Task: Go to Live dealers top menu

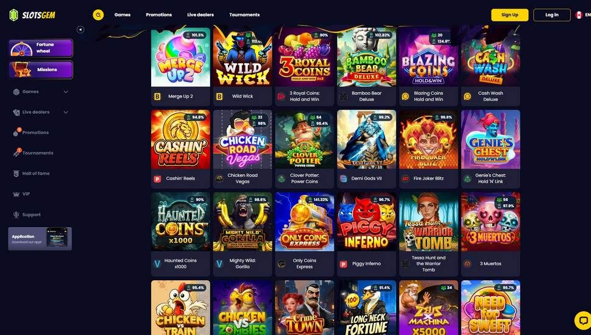Action: click(200, 15)
